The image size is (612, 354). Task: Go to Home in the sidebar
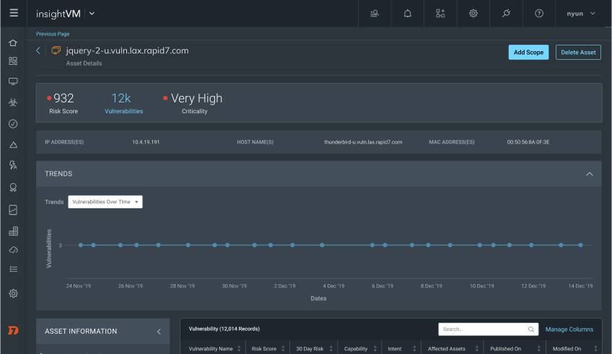13,43
